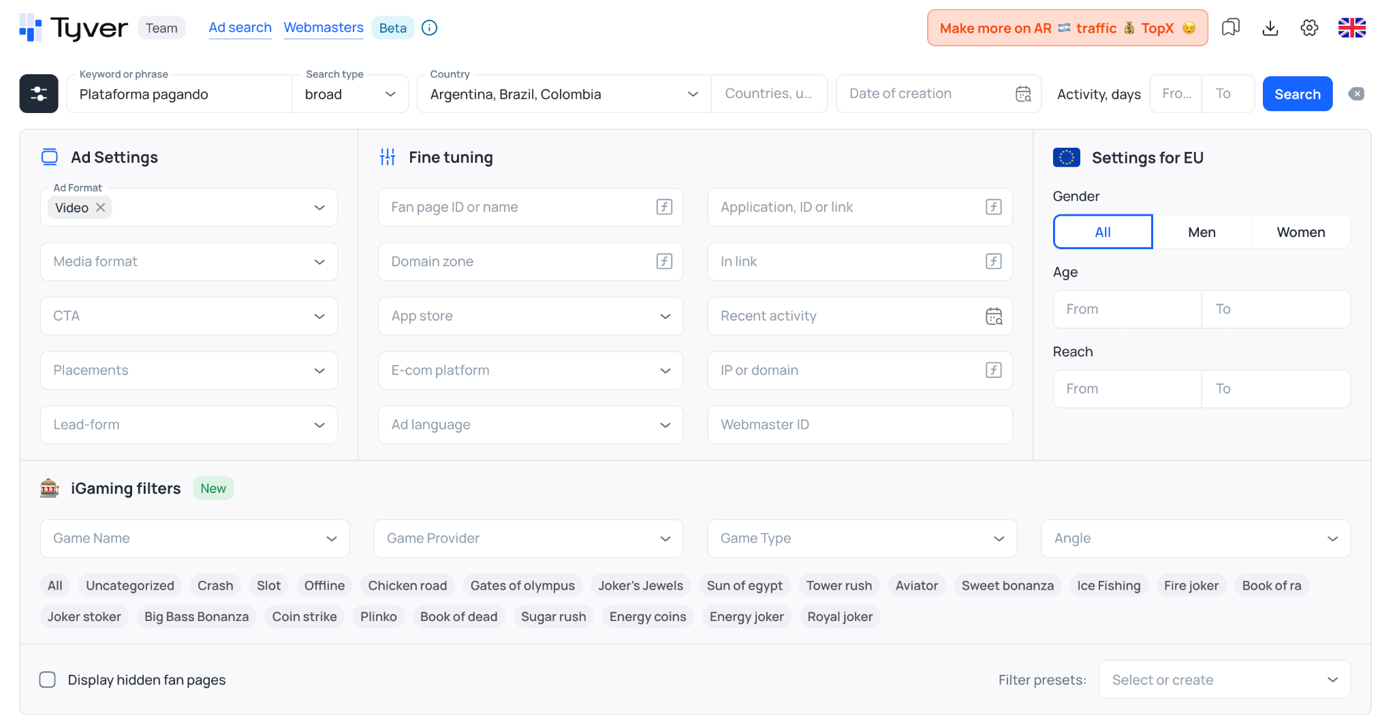This screenshot has height=715, width=1395.
Task: Open the bookmarks icon in header
Action: click(x=1231, y=28)
